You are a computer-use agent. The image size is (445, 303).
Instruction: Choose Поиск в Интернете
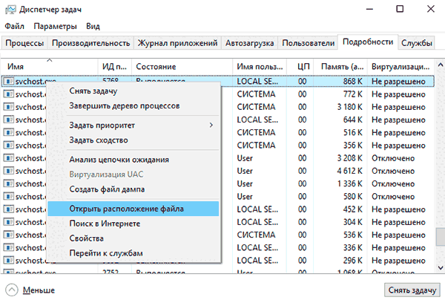tap(133, 224)
